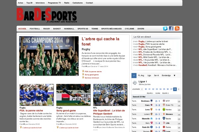
Task: Click the Nantes club crest
Action: [x=164, y=109]
